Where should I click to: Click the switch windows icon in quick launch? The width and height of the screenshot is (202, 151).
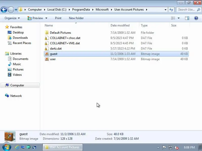click(34, 147)
